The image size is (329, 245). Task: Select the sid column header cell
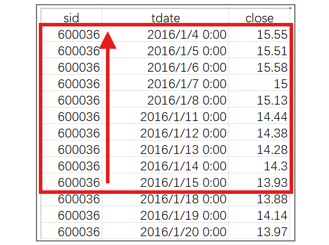pos(71,17)
